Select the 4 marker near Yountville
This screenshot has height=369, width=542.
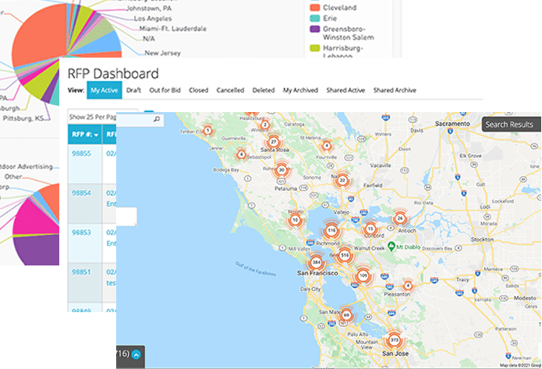(326, 146)
